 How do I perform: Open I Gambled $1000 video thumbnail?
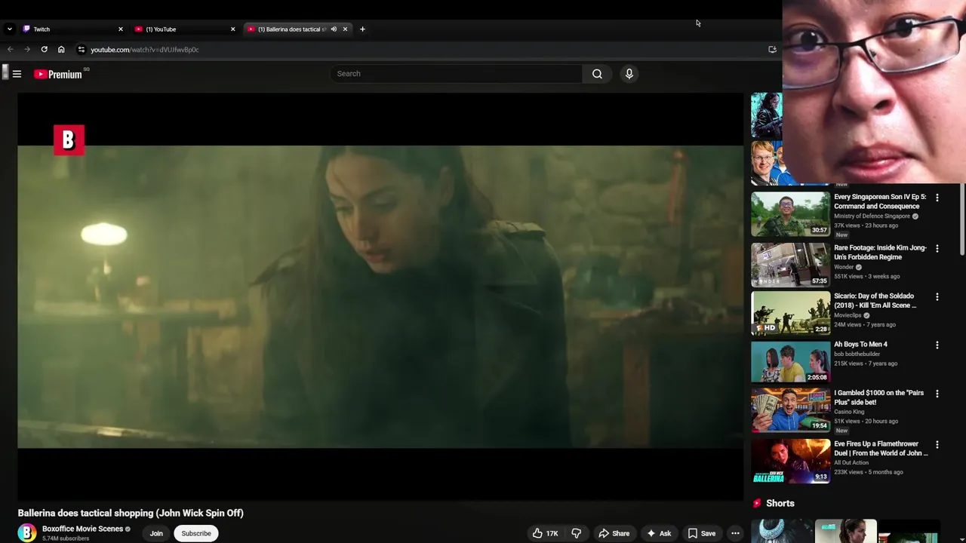(790, 410)
